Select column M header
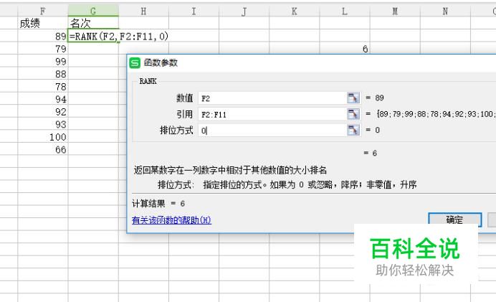The width and height of the screenshot is (496, 302). point(395,11)
